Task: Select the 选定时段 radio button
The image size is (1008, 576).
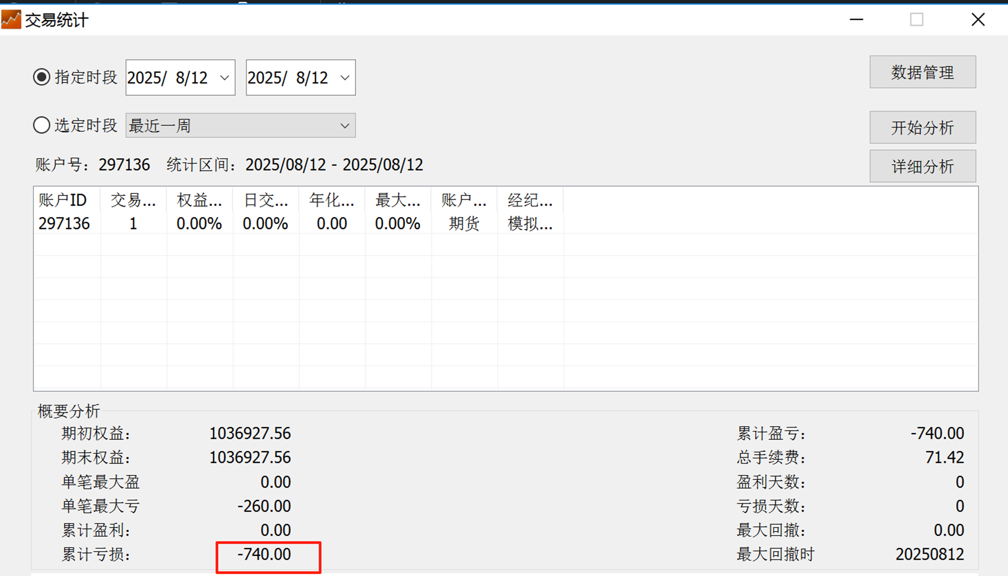Action: pos(42,125)
